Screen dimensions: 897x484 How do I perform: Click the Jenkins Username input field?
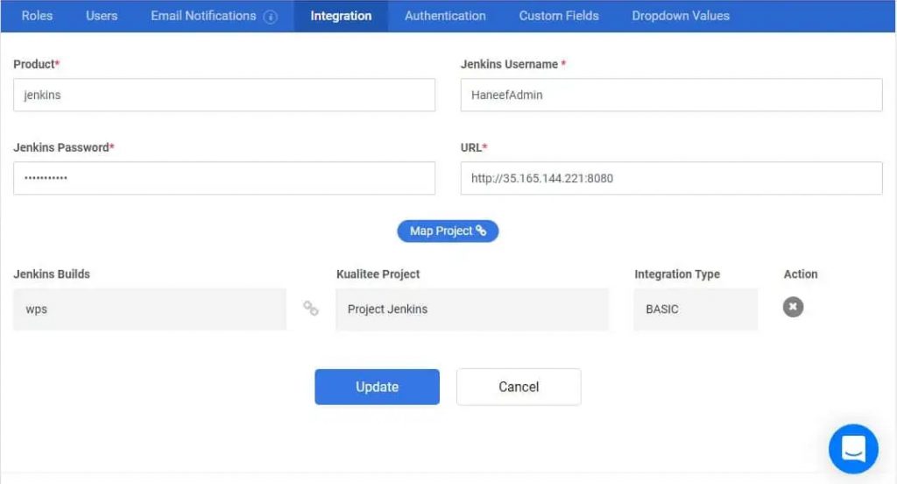(x=672, y=95)
